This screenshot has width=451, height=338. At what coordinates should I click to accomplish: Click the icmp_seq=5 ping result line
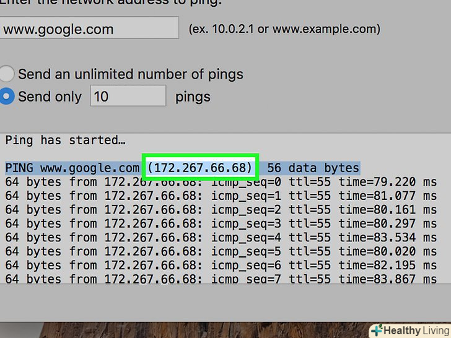pos(220,252)
